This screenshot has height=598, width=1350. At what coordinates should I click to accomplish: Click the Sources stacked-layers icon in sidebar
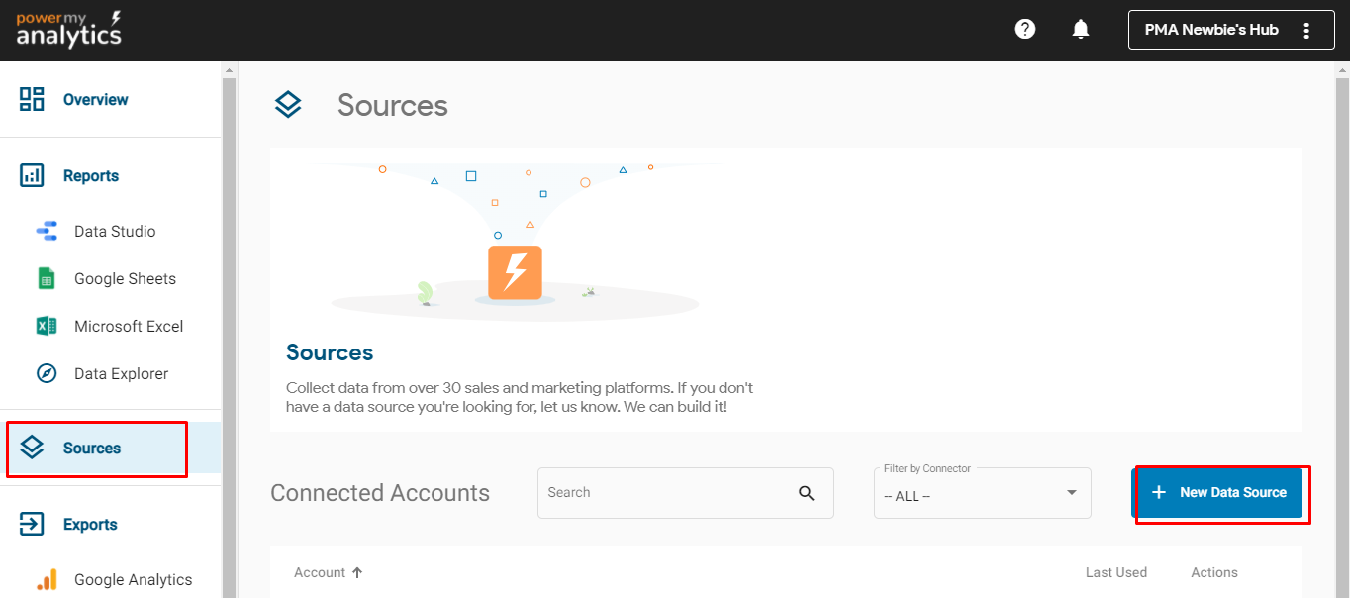(31, 448)
